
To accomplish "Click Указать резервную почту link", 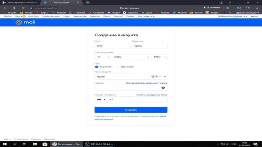I will 152,95.
